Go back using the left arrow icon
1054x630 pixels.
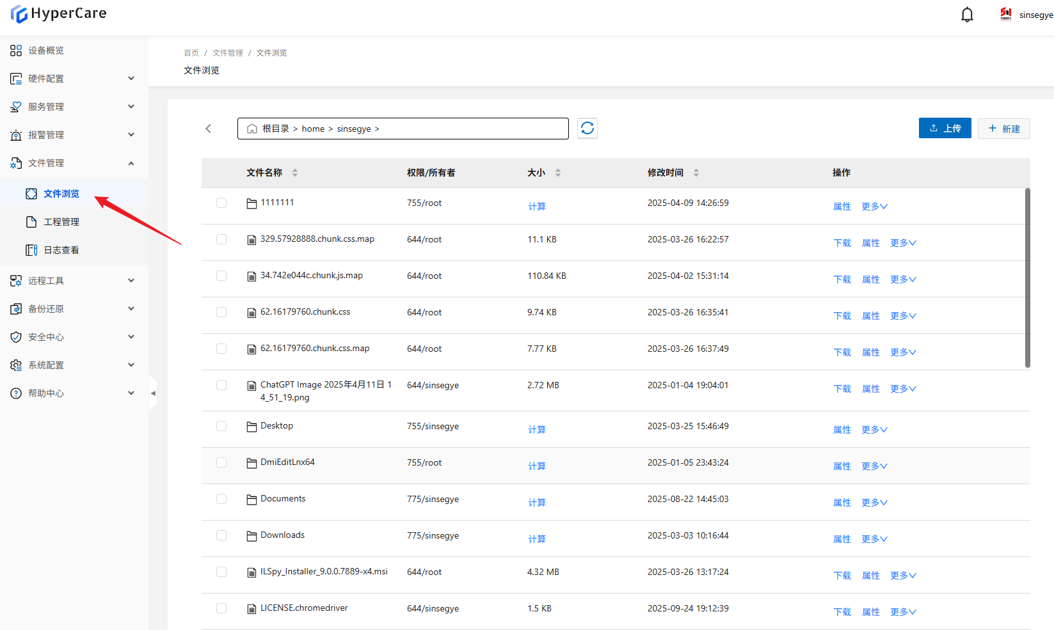point(208,129)
